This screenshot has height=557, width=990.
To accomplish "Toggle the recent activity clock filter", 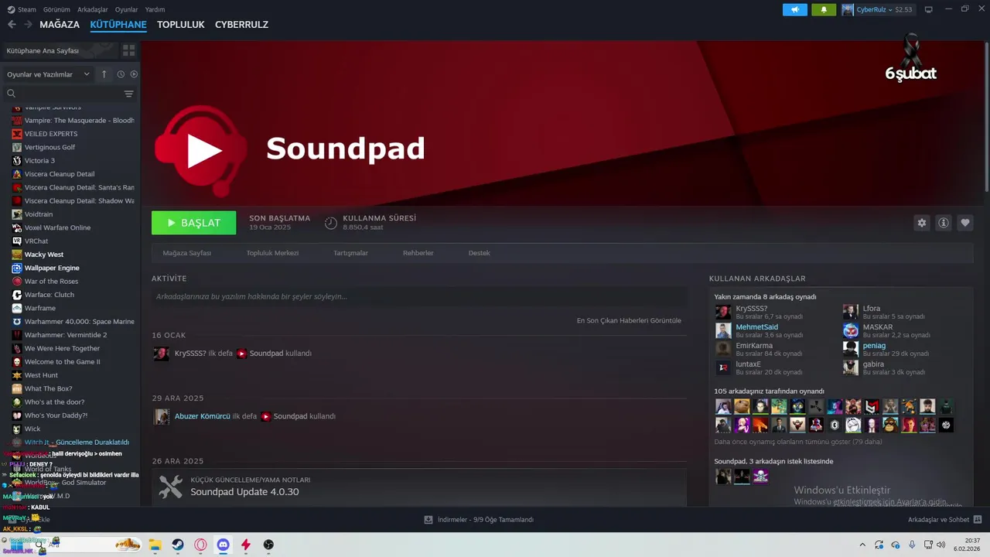I will pyautogui.click(x=121, y=74).
